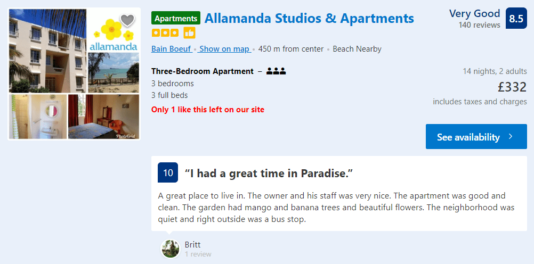Click the blue 8.5 review score badge
534x264 pixels.
(x=516, y=19)
